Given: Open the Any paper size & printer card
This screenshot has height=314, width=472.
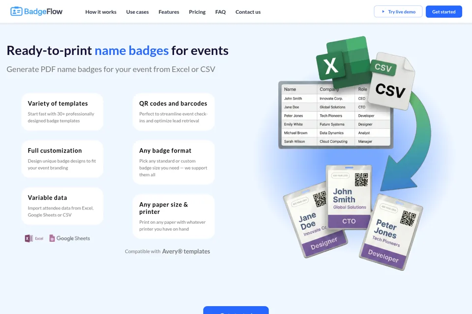Looking at the screenshot, I should [174, 216].
